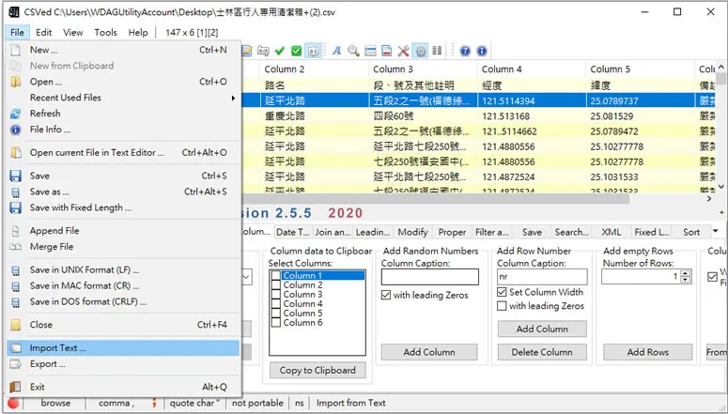Click the column layout icon in toolbar
The height and width of the screenshot is (414, 728).
[437, 50]
